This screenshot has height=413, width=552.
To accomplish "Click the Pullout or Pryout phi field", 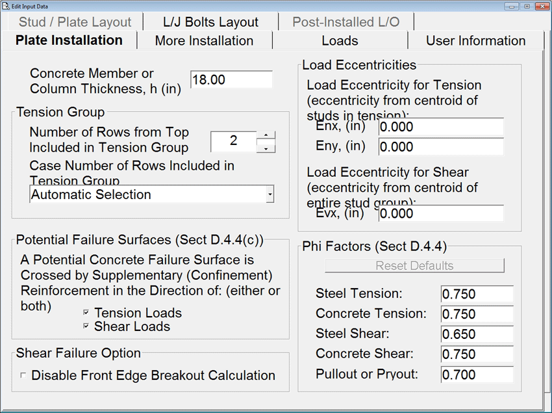I will 476,375.
